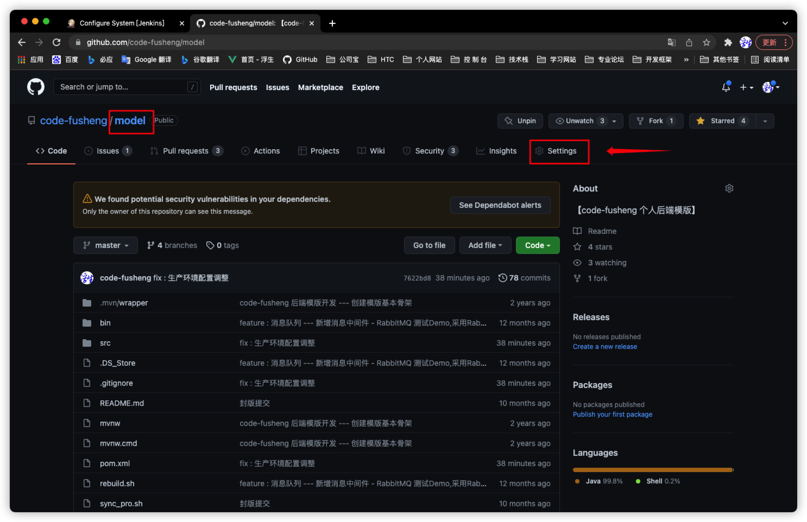
Task: Expand the green Code dropdown
Action: (x=537, y=245)
